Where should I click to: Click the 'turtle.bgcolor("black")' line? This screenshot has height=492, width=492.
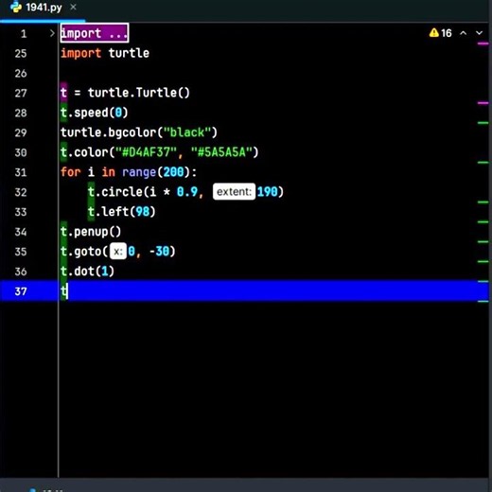click(139, 132)
